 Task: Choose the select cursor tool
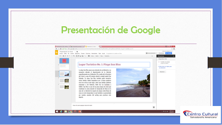pos(77,56)
